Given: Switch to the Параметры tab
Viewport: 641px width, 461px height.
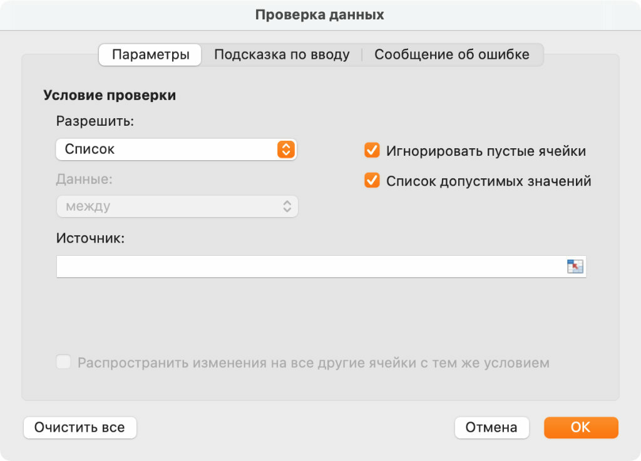Looking at the screenshot, I should [x=150, y=54].
